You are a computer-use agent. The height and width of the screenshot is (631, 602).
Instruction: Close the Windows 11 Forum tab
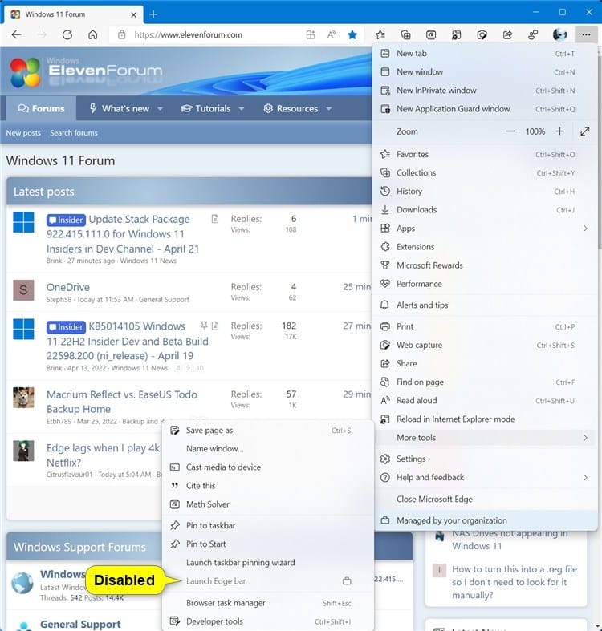pos(134,14)
